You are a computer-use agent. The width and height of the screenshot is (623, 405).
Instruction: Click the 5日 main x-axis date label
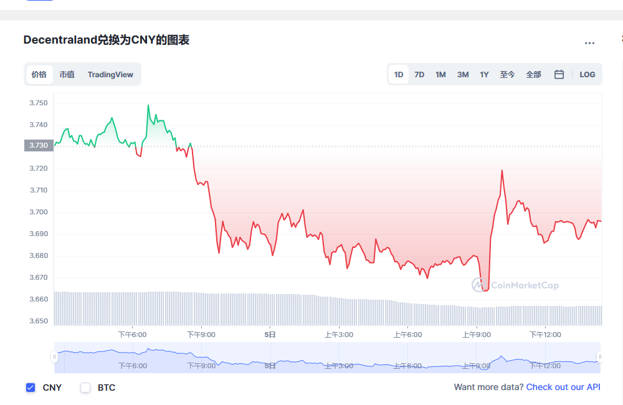pyautogui.click(x=270, y=335)
